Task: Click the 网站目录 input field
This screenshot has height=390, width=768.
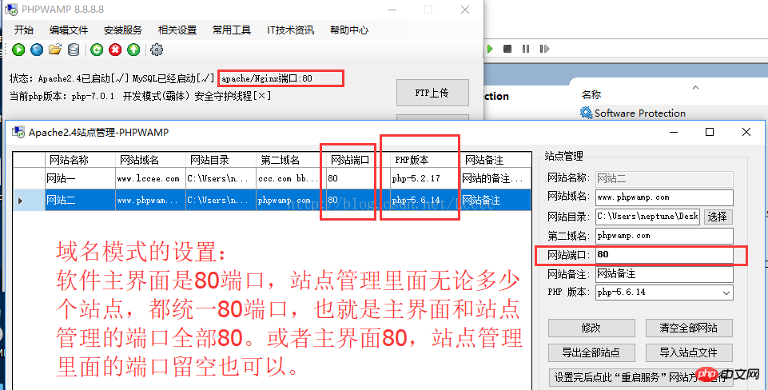Action: pos(647,217)
